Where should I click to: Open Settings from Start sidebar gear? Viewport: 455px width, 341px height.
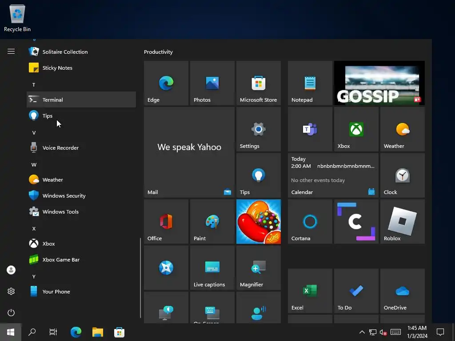tap(11, 291)
